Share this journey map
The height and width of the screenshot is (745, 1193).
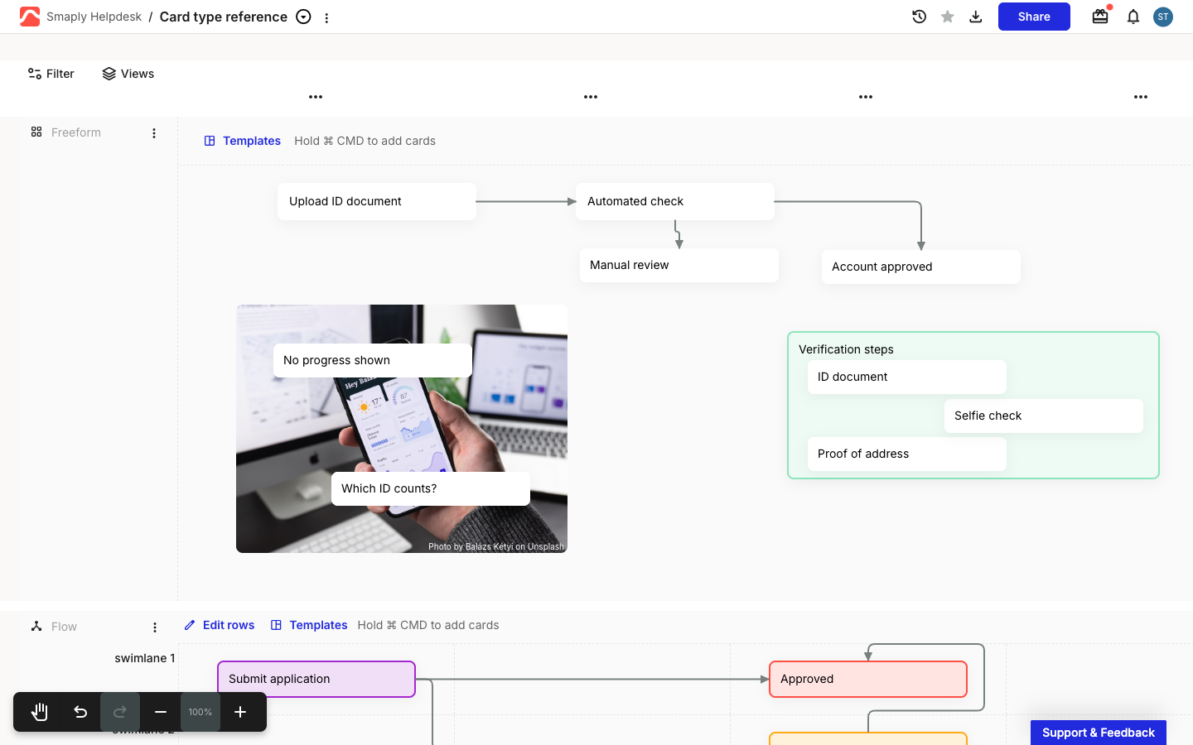coord(1034,17)
